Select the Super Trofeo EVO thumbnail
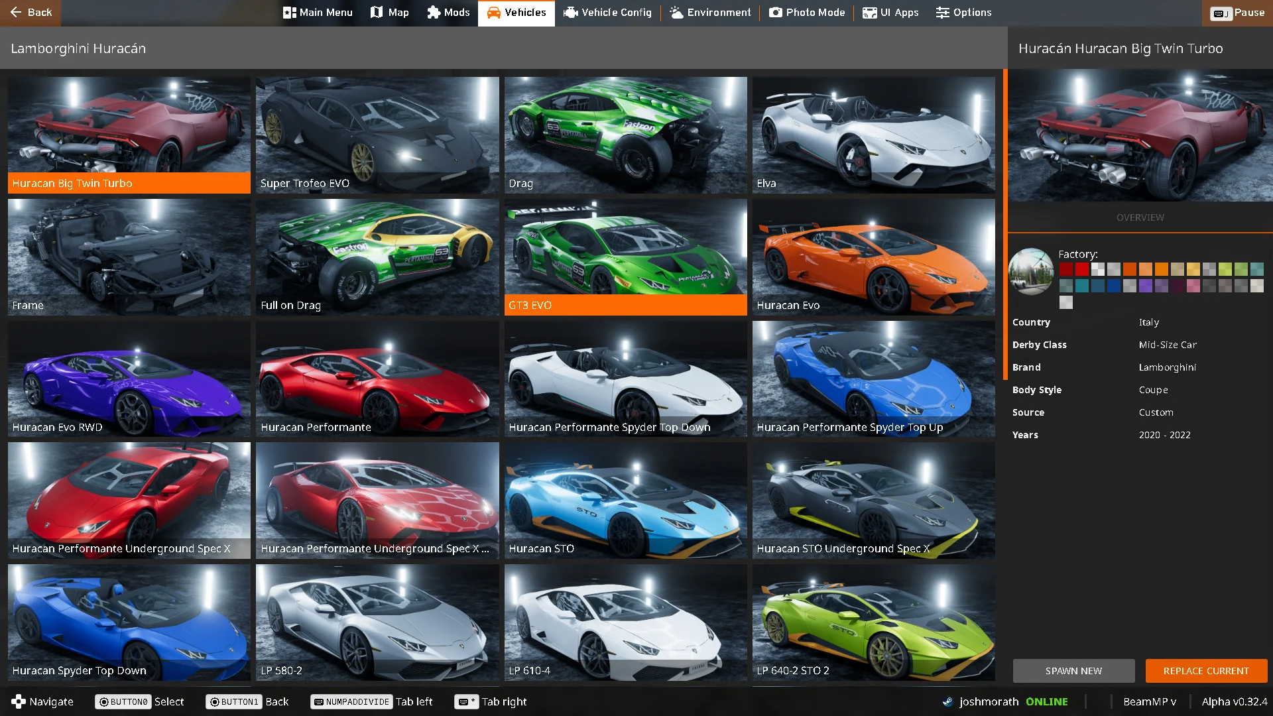The height and width of the screenshot is (716, 1273). [x=377, y=135]
